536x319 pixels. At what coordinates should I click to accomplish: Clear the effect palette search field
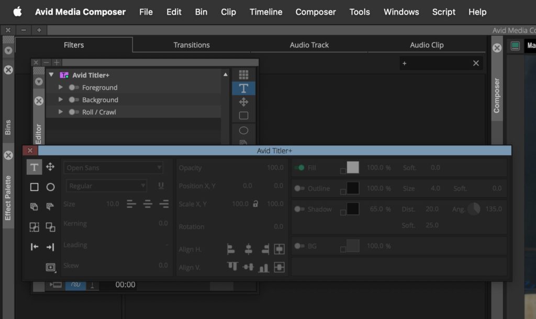(476, 63)
